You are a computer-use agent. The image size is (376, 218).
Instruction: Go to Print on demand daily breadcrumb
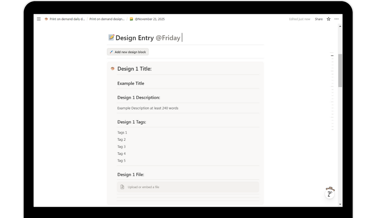coord(67,19)
